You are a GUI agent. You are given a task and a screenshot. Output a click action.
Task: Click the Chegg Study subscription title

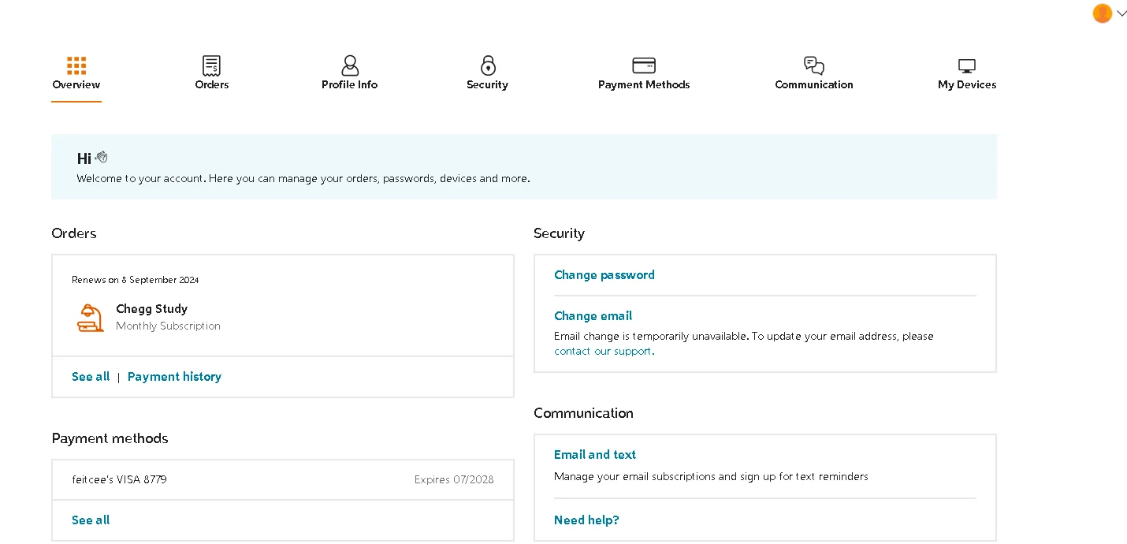pos(151,309)
